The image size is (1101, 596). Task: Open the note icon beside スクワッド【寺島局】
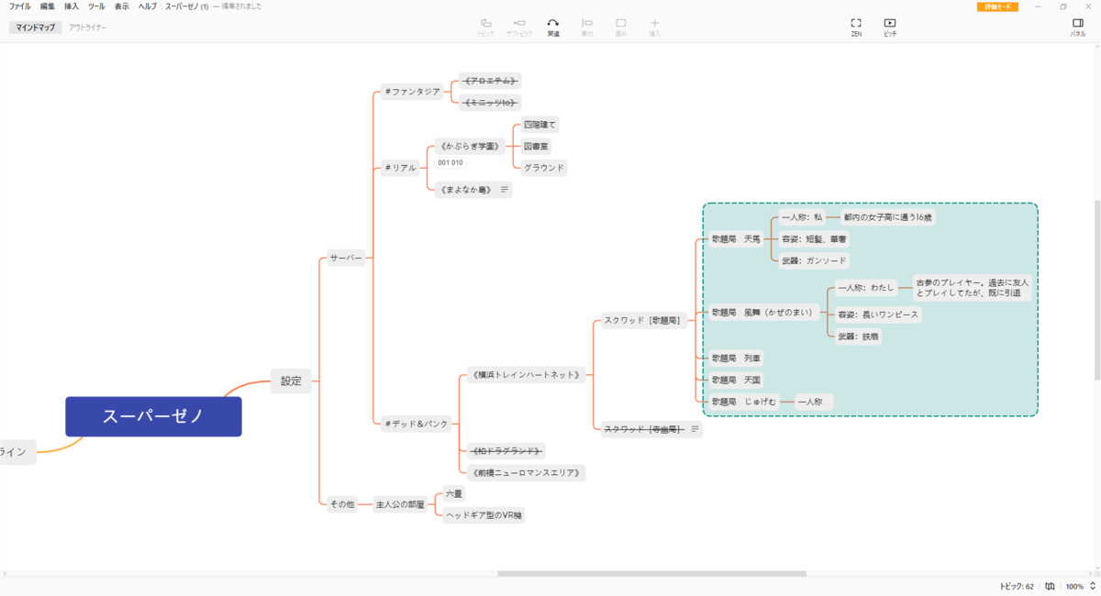[695, 429]
